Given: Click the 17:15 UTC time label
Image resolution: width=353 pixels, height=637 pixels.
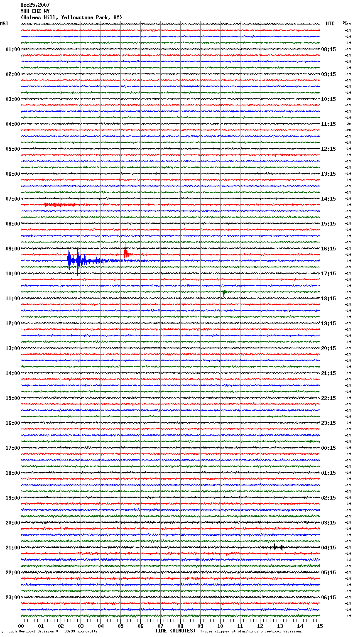Looking at the screenshot, I should click(328, 274).
